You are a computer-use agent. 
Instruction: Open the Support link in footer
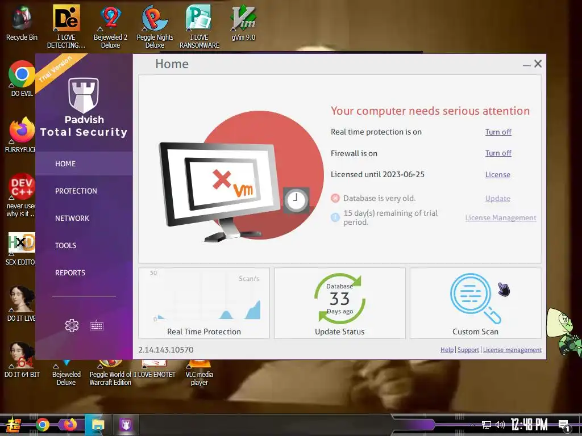(x=468, y=350)
